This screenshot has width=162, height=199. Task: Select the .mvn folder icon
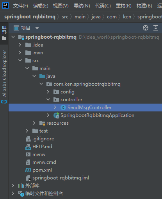(x=28, y=53)
